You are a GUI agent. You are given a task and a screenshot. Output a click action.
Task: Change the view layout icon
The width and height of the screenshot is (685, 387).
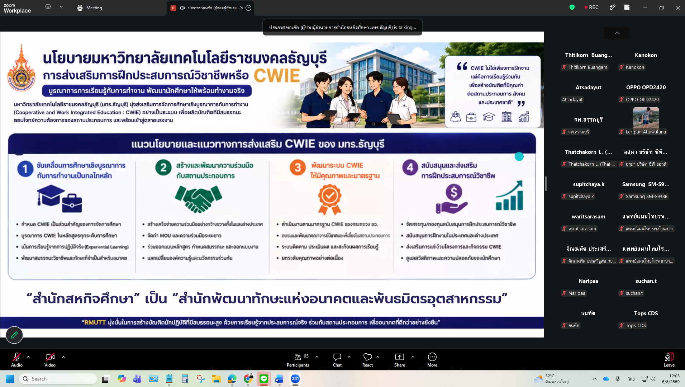627,7
